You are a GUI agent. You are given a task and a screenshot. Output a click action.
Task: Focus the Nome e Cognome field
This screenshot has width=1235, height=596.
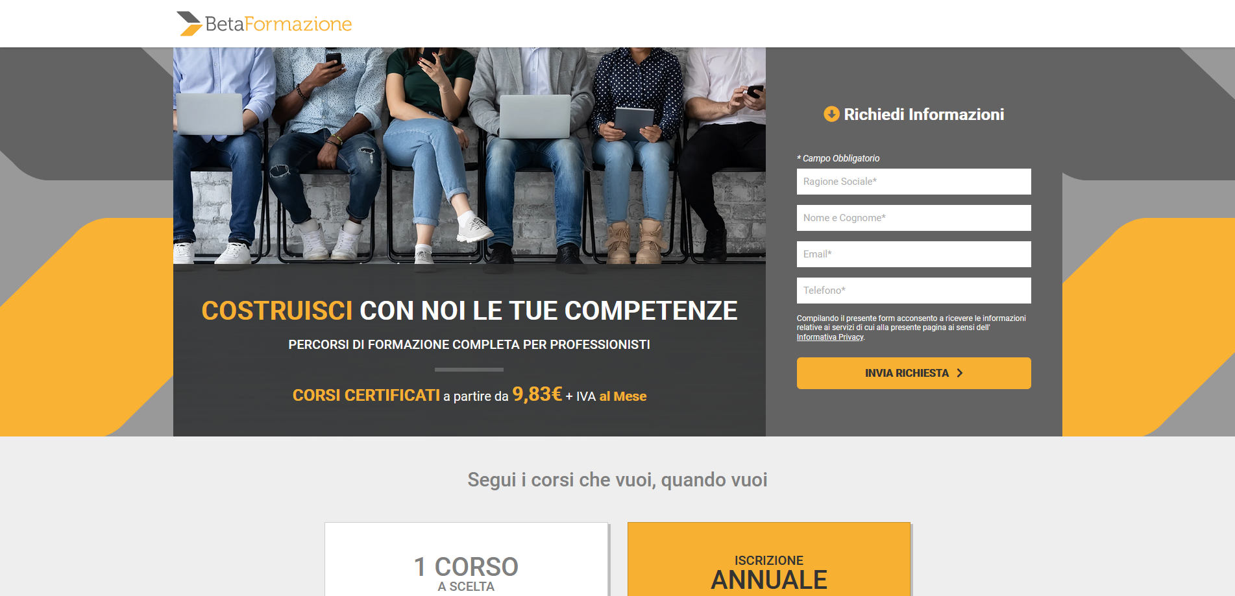(914, 218)
